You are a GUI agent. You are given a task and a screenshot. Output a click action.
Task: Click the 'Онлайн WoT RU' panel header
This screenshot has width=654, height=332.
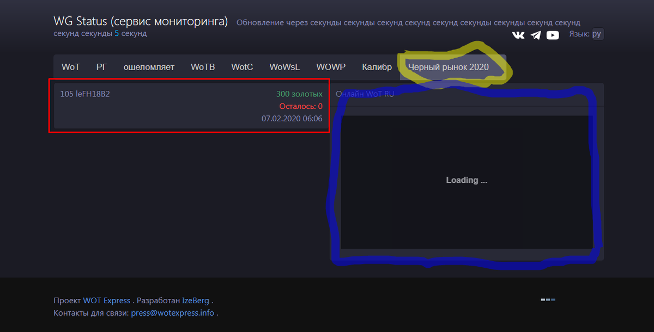tap(365, 94)
